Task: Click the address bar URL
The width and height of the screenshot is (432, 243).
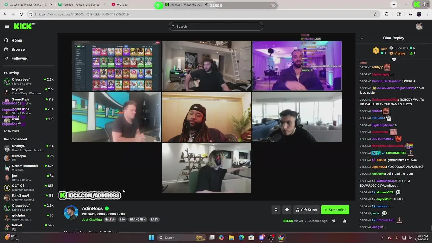Action: 82,14
